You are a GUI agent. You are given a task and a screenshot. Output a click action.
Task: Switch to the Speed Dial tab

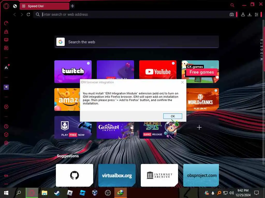pyautogui.click(x=45, y=6)
